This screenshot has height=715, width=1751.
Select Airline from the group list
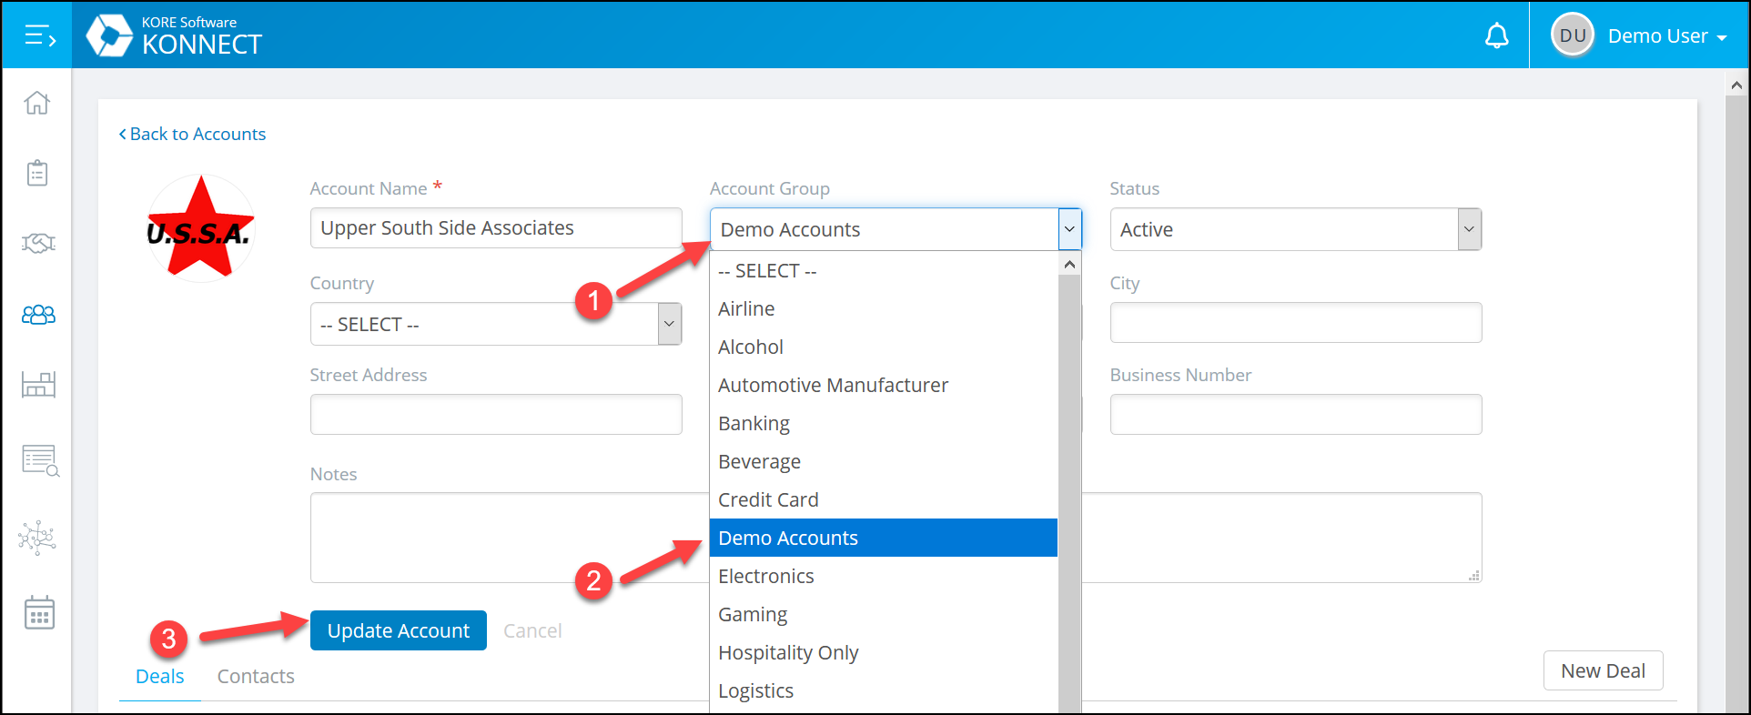(x=883, y=309)
